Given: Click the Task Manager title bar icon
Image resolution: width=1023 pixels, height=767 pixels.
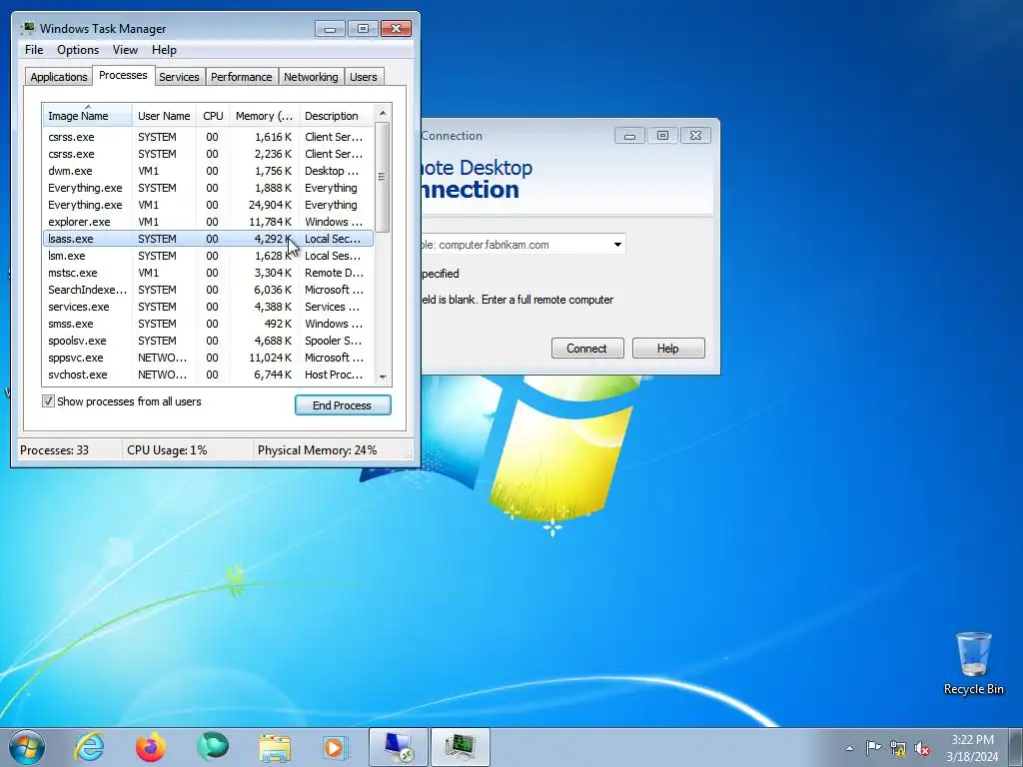Looking at the screenshot, I should pos(27,28).
